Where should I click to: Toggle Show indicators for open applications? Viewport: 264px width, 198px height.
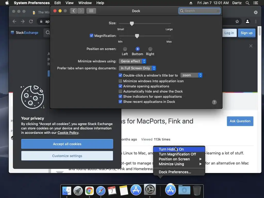[x=120, y=96]
